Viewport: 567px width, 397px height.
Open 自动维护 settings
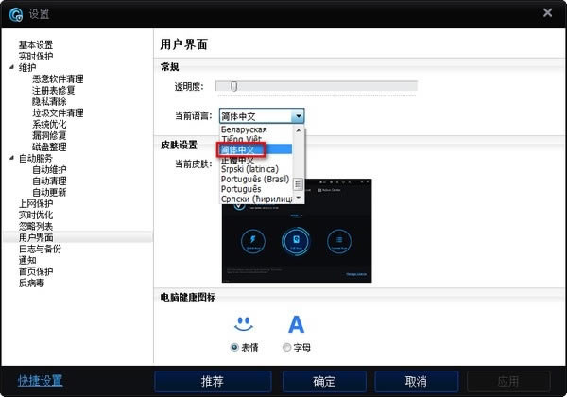coord(49,169)
